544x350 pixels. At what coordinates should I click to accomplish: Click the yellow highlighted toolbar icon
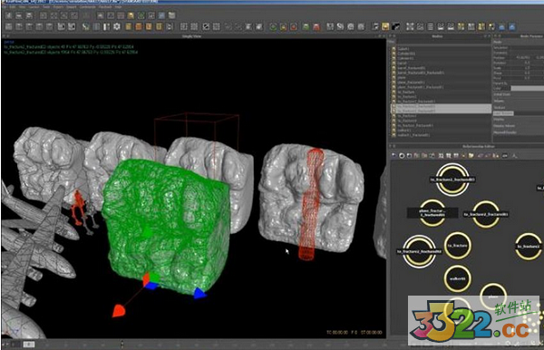pyautogui.click(x=385, y=26)
